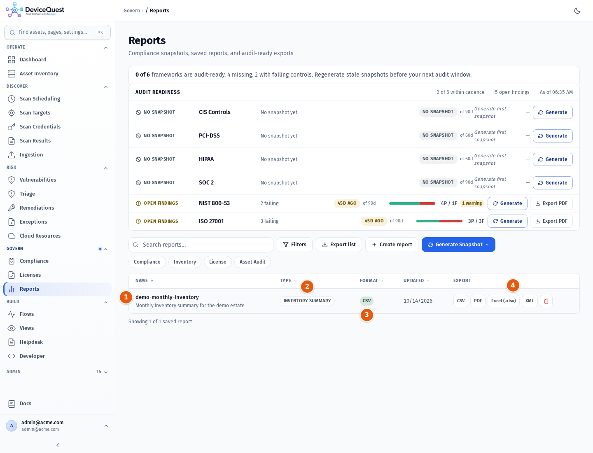The image size is (593, 453).
Task: Filter by the License chip
Action: tap(217, 262)
